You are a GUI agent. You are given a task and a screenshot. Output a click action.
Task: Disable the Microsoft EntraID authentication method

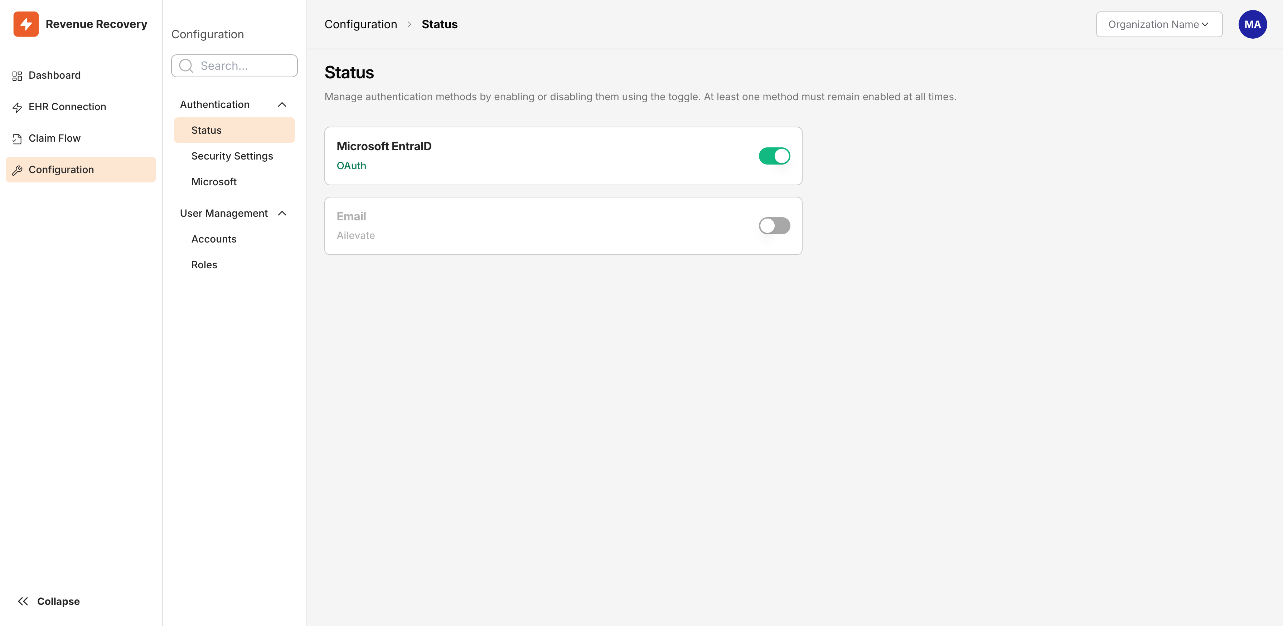pyautogui.click(x=774, y=156)
